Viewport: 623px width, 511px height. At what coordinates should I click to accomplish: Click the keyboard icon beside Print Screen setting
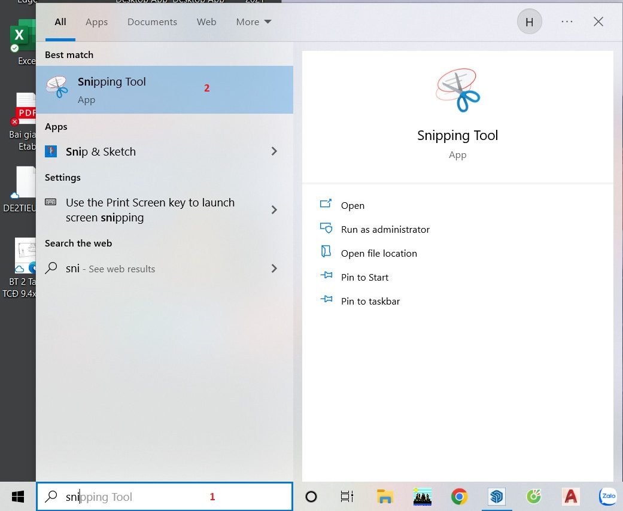point(50,202)
